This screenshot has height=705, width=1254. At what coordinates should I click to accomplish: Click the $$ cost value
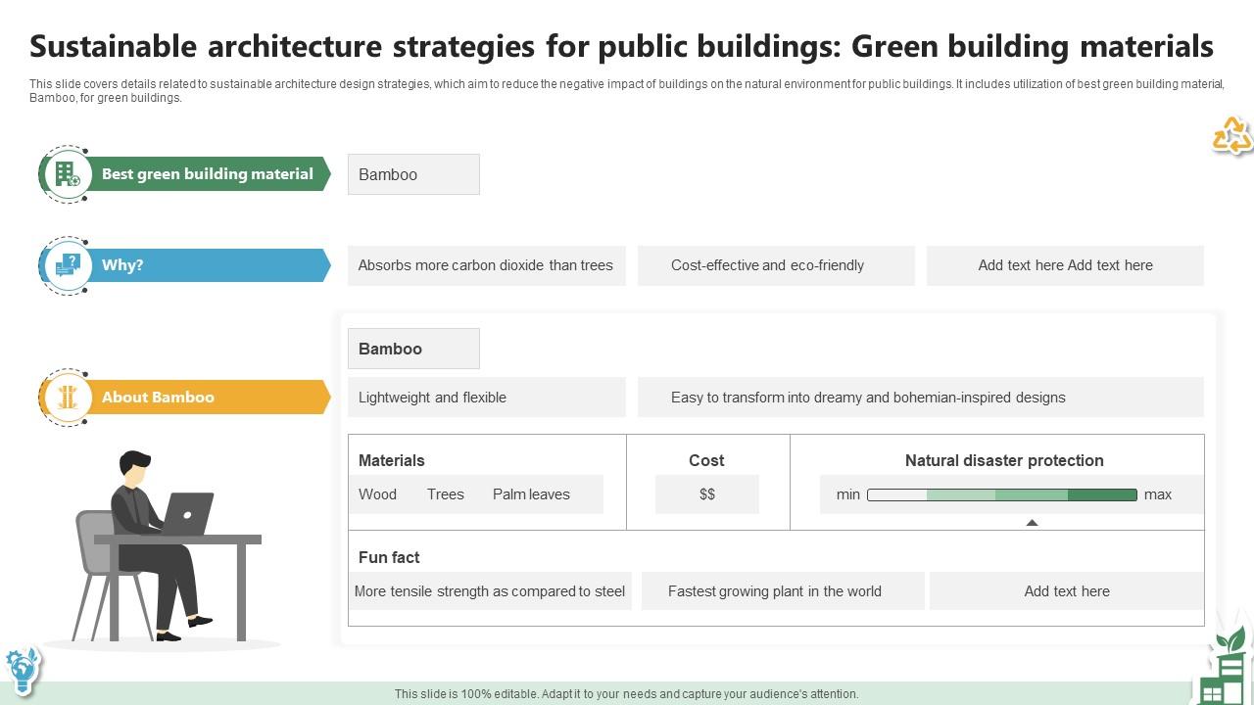707,494
